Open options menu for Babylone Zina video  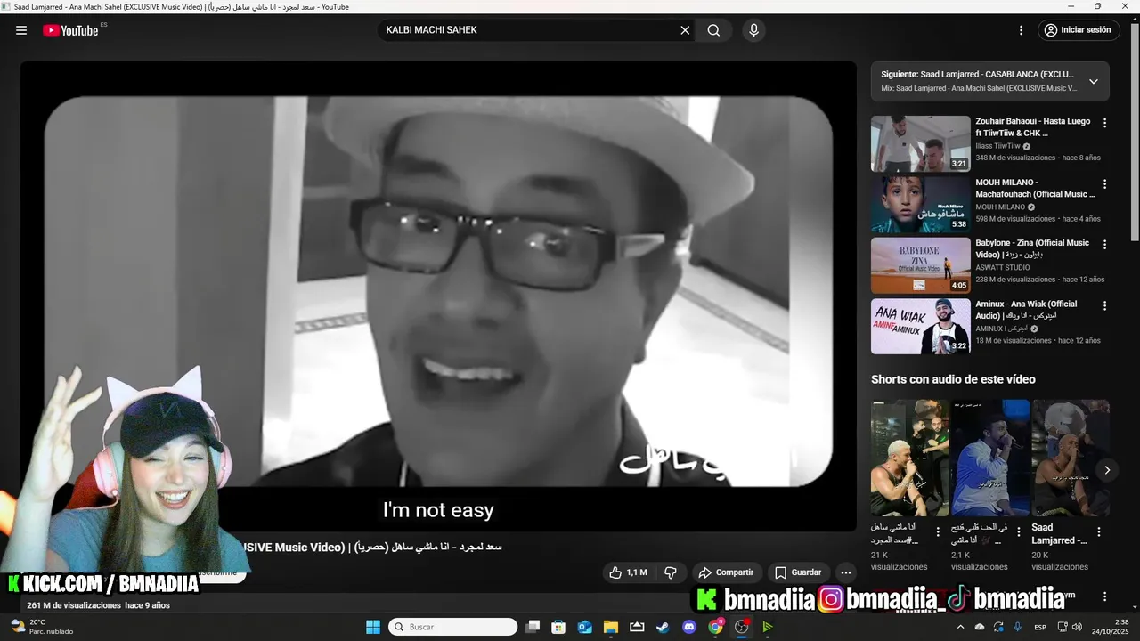pyautogui.click(x=1105, y=245)
